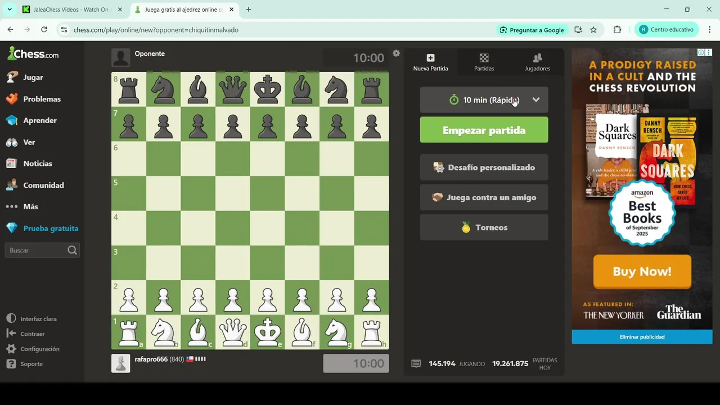Switch to the Partidas tab
The height and width of the screenshot is (405, 720).
pos(484,62)
